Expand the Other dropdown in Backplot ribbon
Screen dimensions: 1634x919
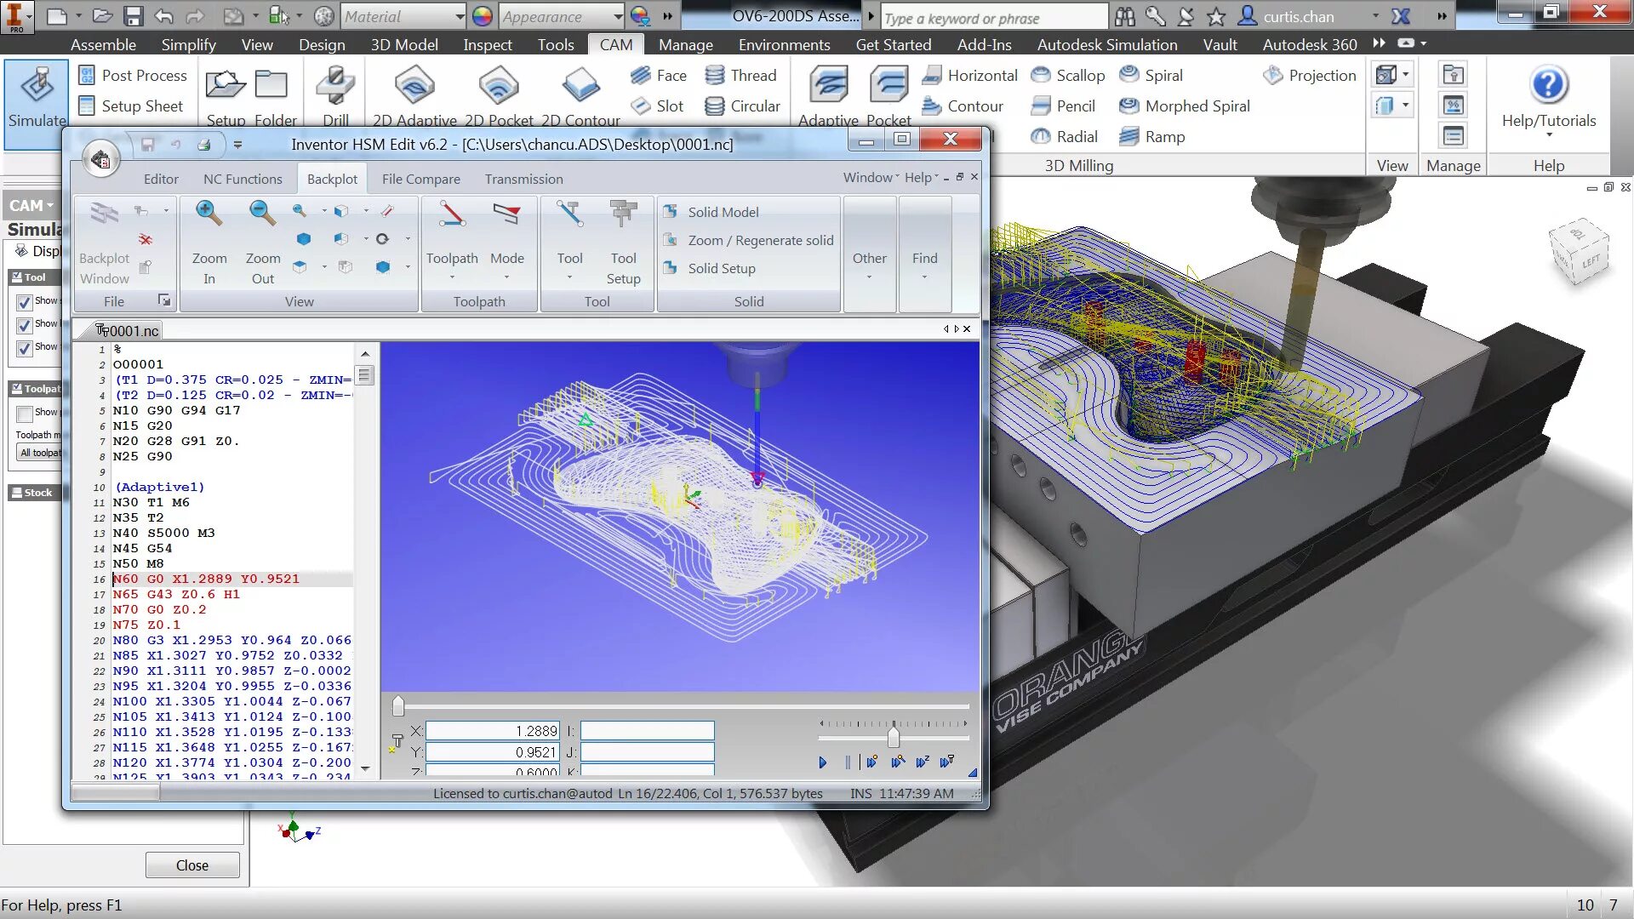tap(869, 264)
